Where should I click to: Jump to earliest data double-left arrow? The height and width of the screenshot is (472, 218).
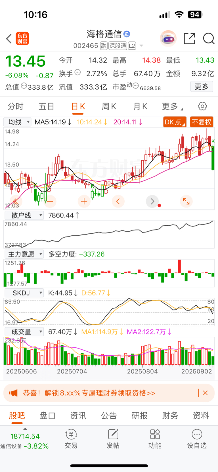[x=16, y=201]
